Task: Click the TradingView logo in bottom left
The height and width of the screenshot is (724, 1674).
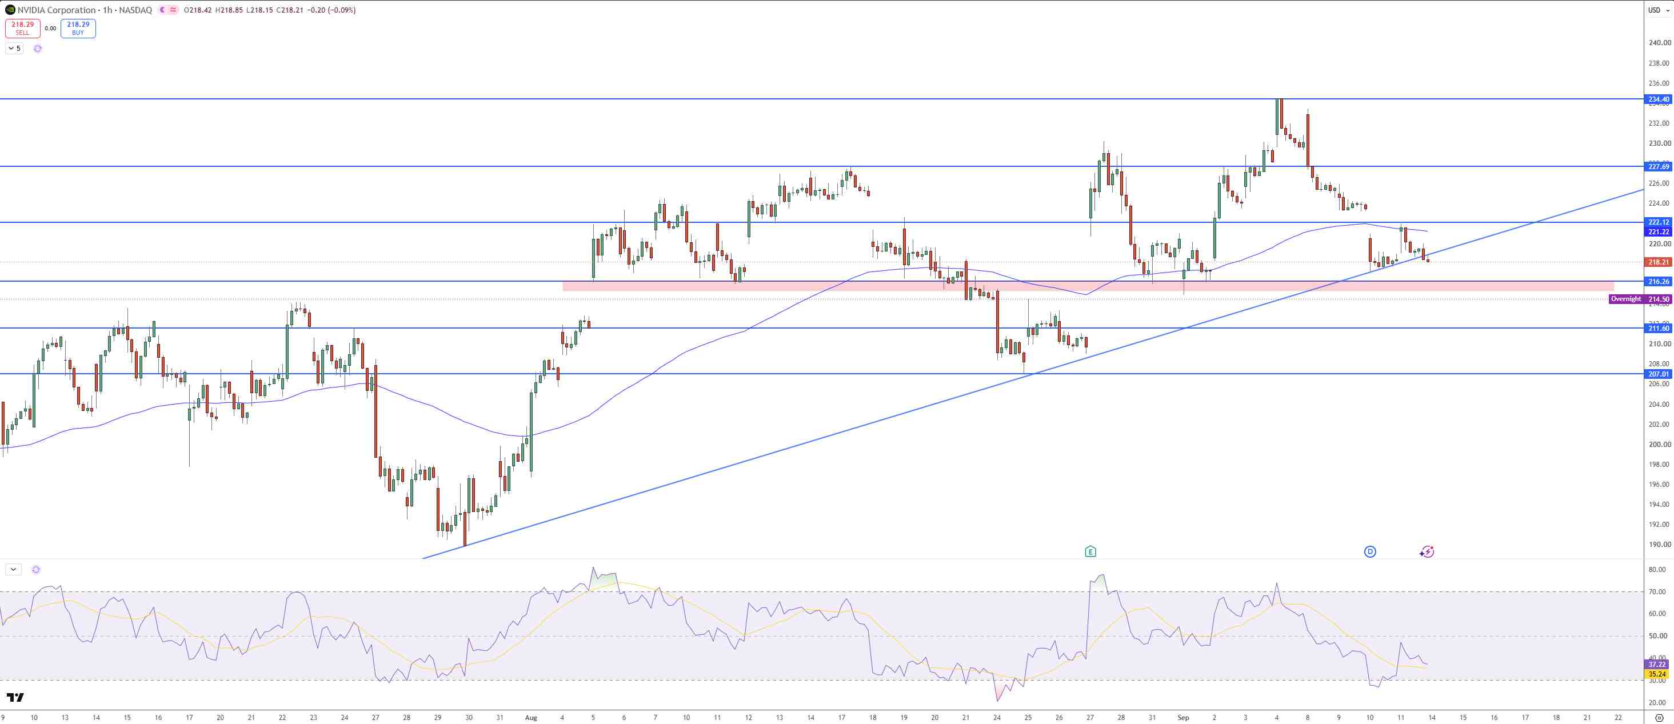Action: [x=15, y=697]
